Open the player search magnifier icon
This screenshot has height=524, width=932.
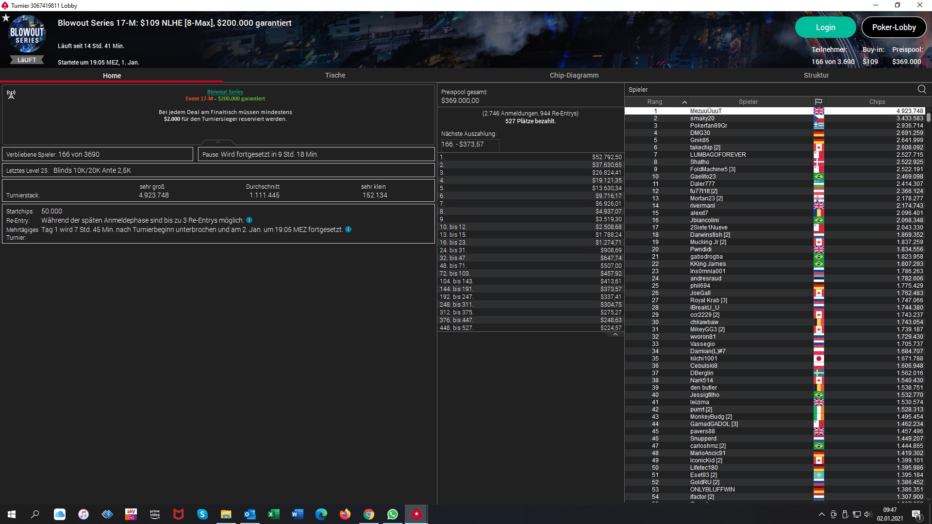pos(921,89)
